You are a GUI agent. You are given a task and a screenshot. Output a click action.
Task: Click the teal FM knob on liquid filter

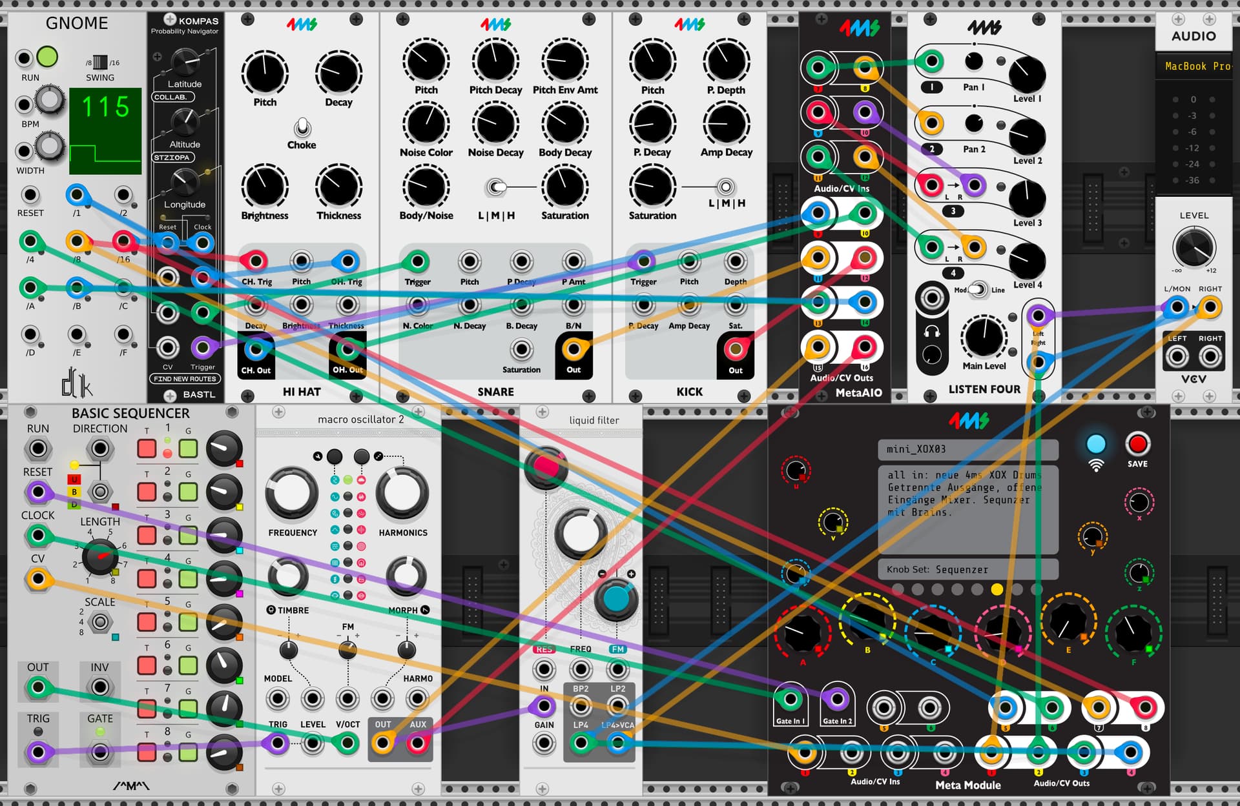(615, 599)
